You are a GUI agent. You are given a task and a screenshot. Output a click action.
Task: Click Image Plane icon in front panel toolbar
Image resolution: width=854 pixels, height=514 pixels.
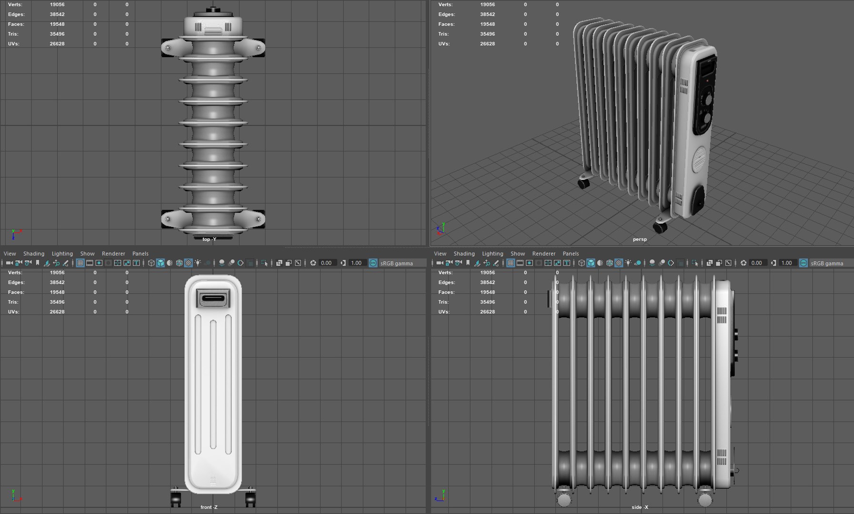tap(47, 263)
